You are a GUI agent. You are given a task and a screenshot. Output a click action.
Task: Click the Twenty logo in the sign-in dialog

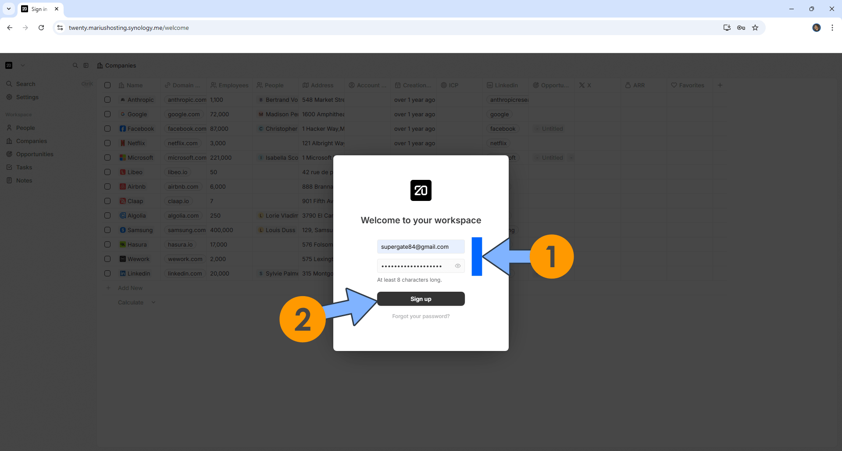(x=421, y=190)
